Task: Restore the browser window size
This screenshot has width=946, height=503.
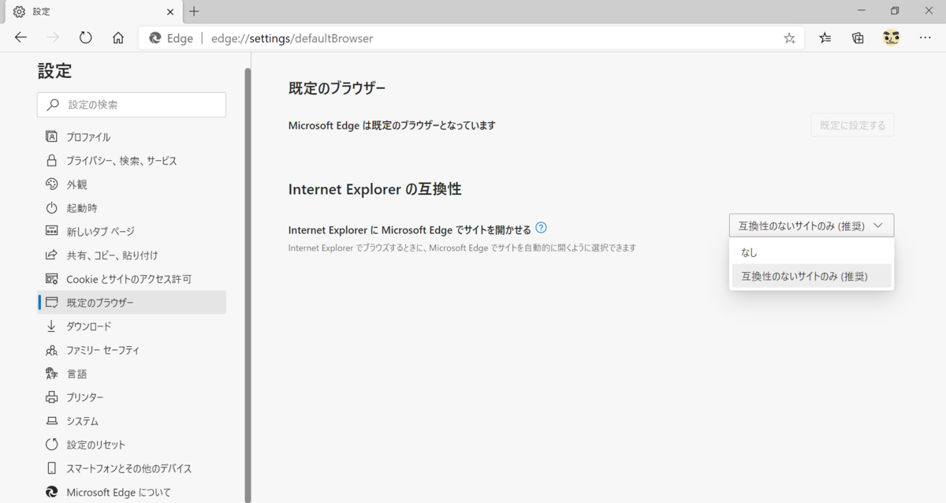Action: click(x=895, y=11)
